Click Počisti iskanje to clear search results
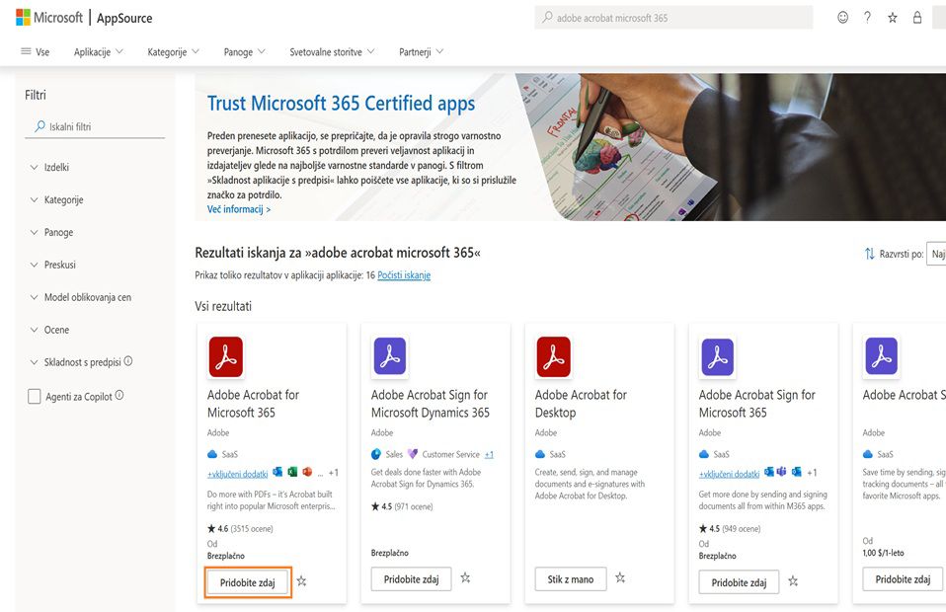 (x=405, y=273)
